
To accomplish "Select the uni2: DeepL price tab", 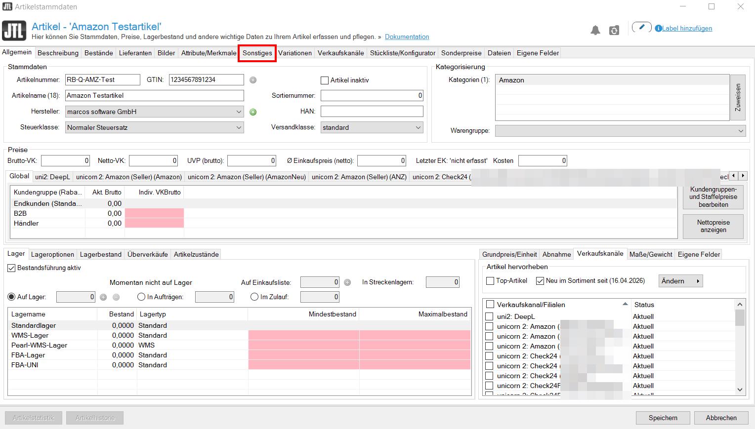I will tap(52, 177).
